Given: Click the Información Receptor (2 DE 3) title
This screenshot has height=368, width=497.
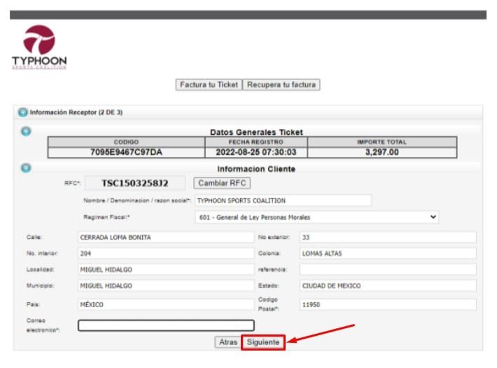Looking at the screenshot, I should (x=76, y=112).
